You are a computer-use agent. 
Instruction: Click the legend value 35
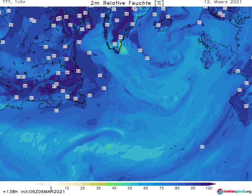coord(98,188)
